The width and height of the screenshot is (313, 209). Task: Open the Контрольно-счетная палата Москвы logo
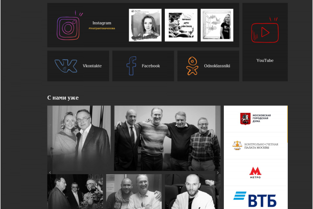coord(255,145)
